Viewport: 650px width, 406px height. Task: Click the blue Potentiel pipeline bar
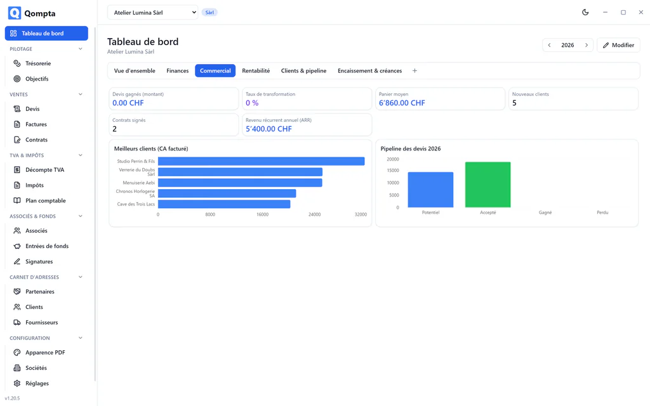(431, 190)
